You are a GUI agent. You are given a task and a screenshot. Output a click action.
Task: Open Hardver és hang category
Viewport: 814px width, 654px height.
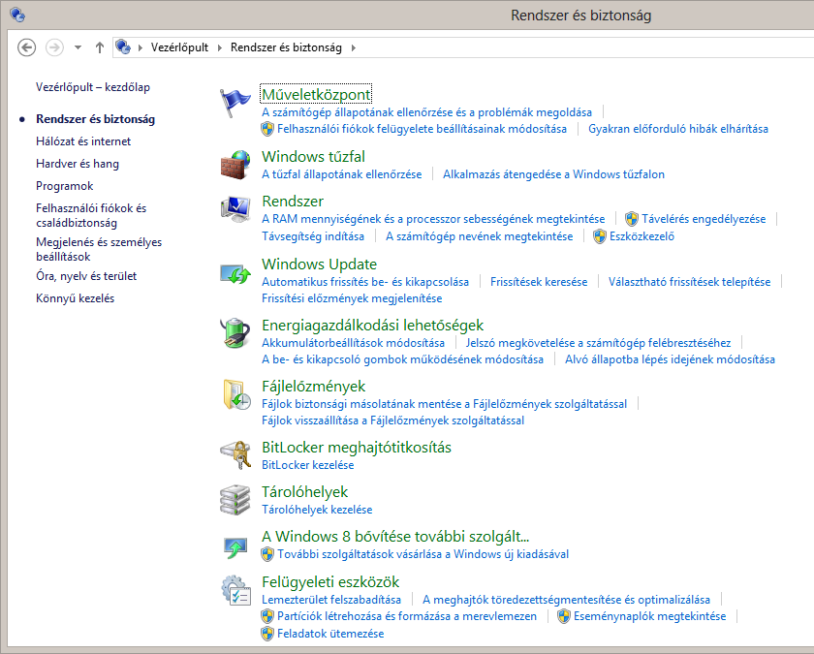coord(78,164)
